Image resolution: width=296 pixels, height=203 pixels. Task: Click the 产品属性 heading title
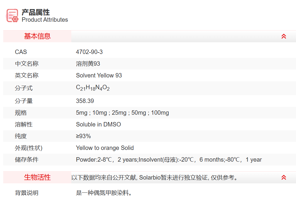pos(36,12)
